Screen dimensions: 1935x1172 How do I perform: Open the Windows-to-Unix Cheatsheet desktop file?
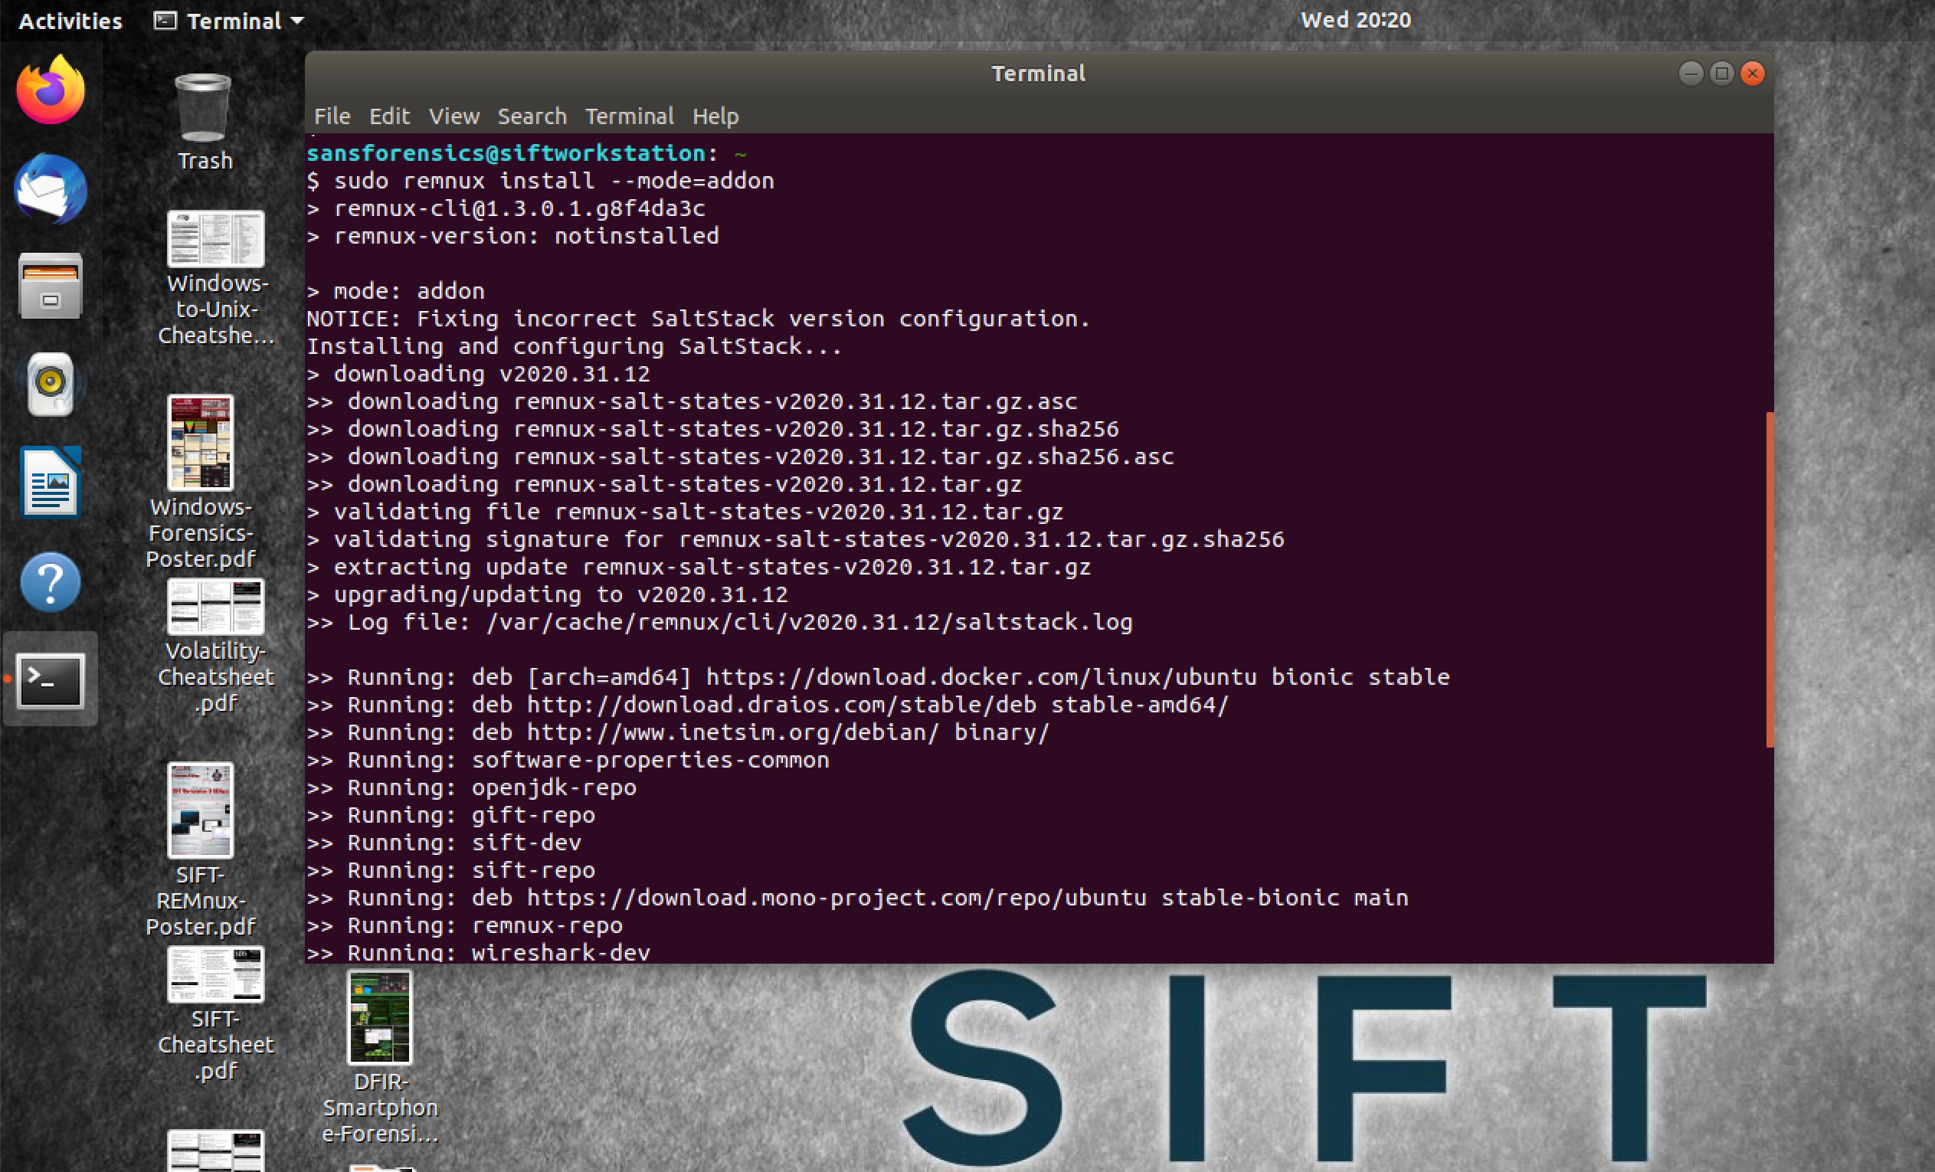pos(216,279)
